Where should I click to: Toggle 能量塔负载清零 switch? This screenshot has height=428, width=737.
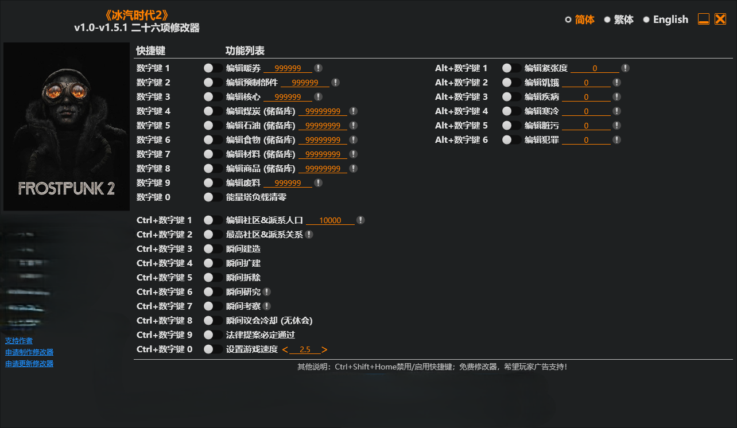213,197
